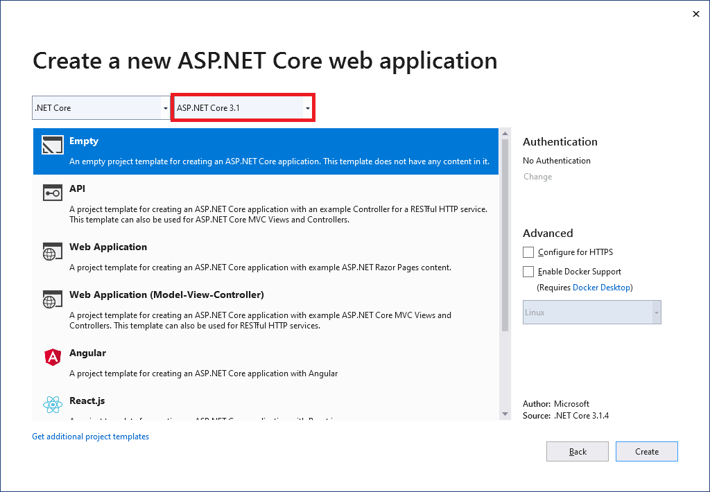This screenshot has width=710, height=492.
Task: Select the API project template title
Action: pyautogui.click(x=77, y=188)
